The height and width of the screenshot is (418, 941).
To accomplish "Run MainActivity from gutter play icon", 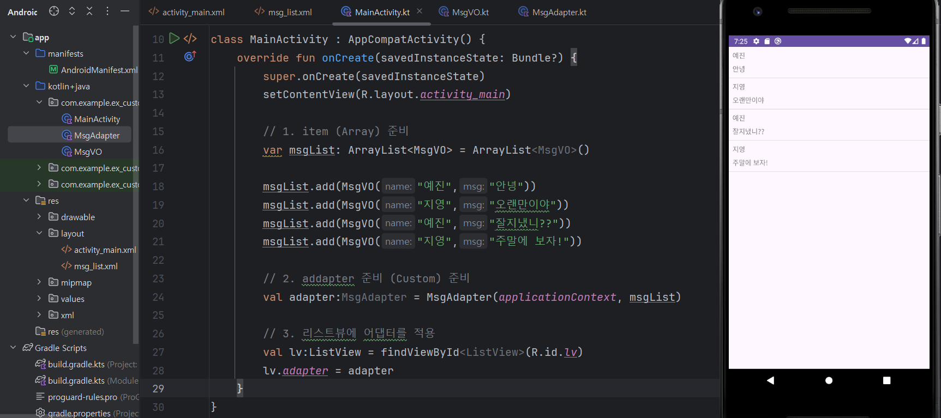I will click(174, 38).
